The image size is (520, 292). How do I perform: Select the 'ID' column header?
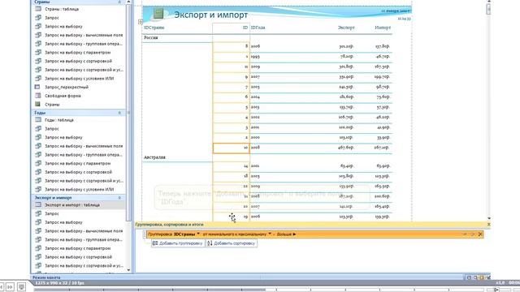click(245, 28)
